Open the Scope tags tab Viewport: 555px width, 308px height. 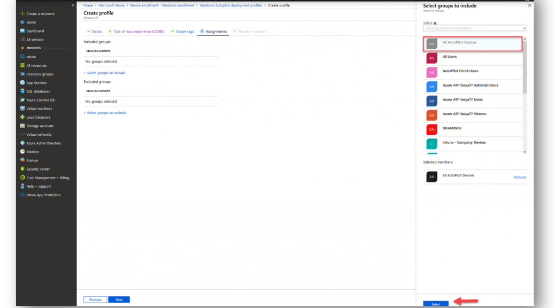click(x=182, y=32)
